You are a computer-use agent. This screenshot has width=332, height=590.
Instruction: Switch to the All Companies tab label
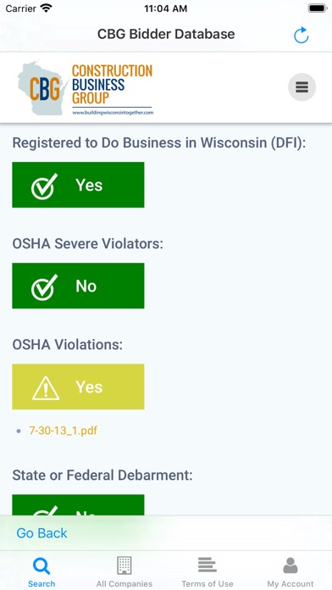[125, 583]
